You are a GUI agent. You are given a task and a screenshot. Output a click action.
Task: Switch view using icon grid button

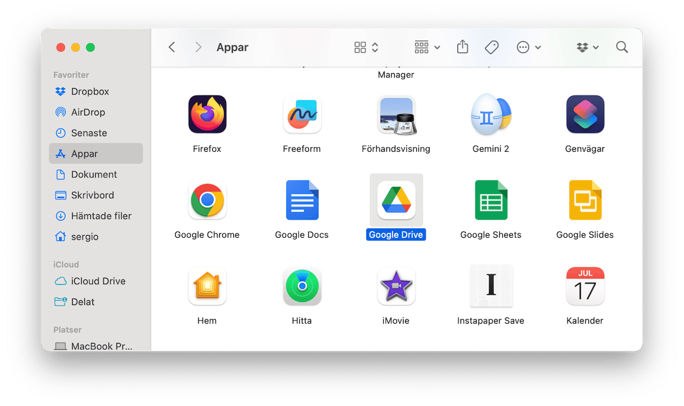366,47
